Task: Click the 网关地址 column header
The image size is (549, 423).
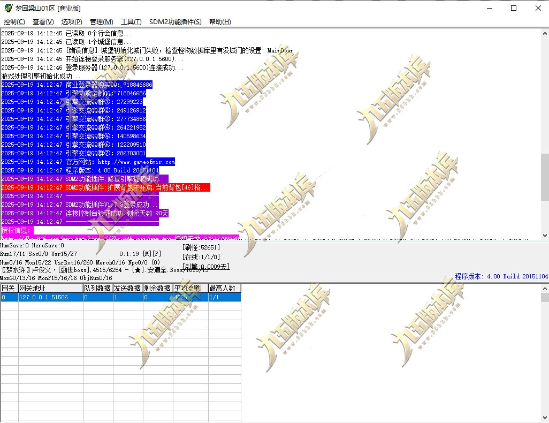Action: [x=50, y=288]
